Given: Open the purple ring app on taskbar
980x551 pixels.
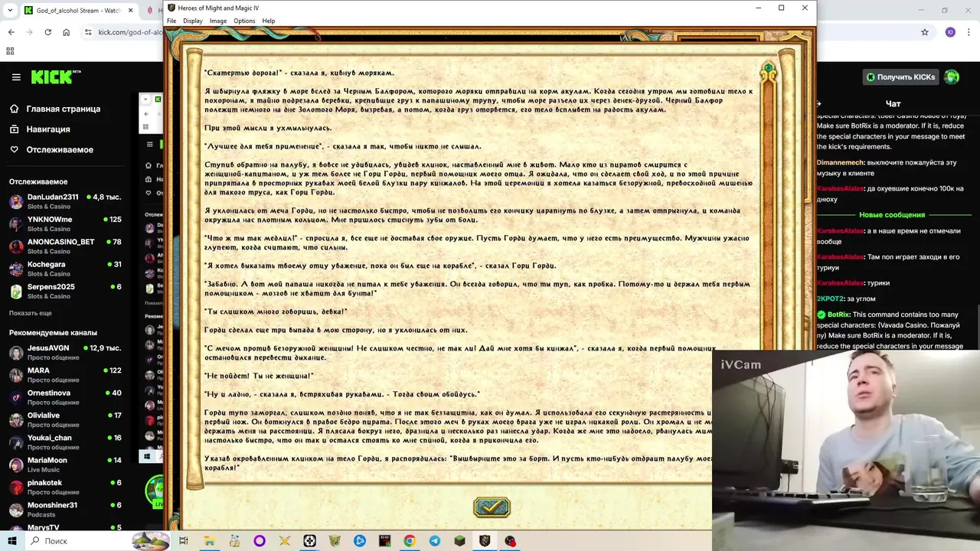Looking at the screenshot, I should [260, 541].
